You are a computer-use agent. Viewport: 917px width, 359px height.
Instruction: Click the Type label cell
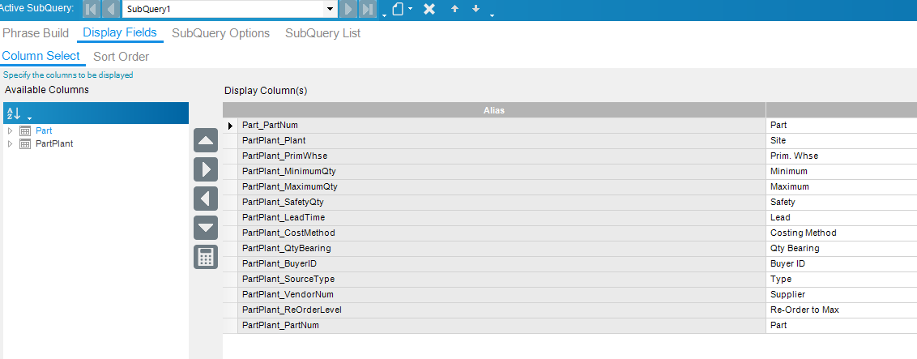[842, 280]
